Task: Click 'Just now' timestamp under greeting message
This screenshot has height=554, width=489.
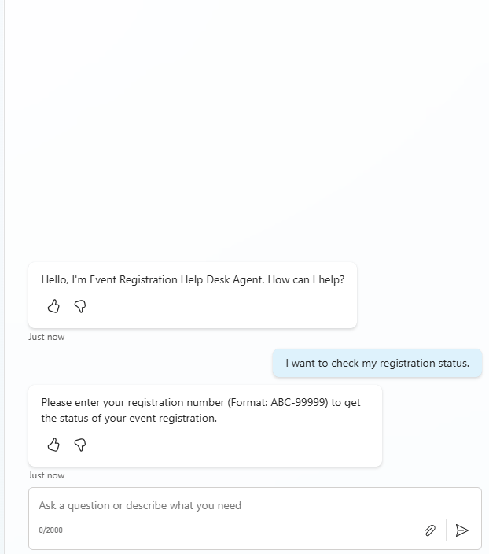Action: click(x=46, y=337)
